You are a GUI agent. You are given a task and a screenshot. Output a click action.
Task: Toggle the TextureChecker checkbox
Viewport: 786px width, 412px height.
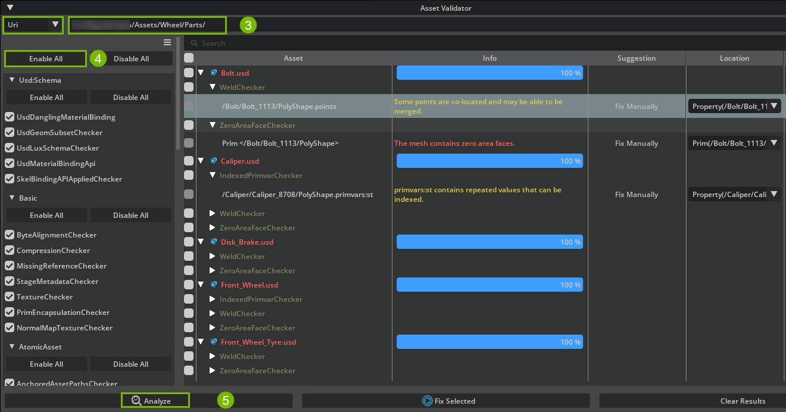pos(10,296)
